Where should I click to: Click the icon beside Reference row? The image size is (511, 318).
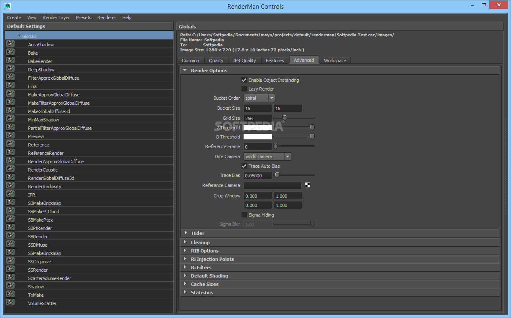coord(10,144)
